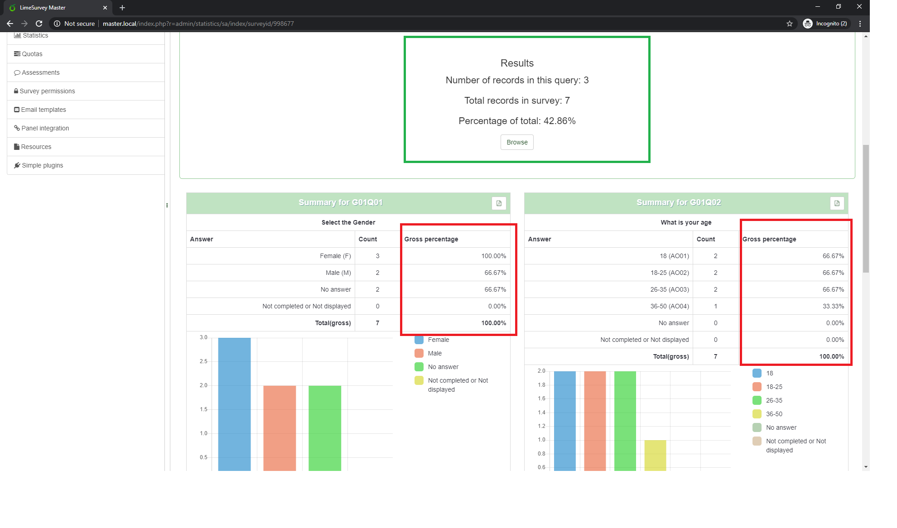Open Survey permissions in sidebar
This screenshot has height=528, width=897.
click(x=47, y=91)
